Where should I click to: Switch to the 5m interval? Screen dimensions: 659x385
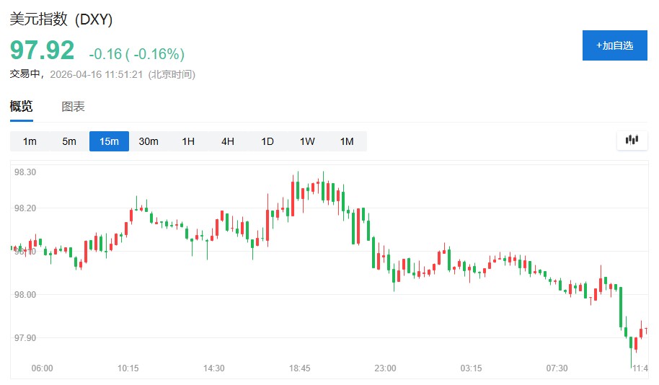point(69,141)
